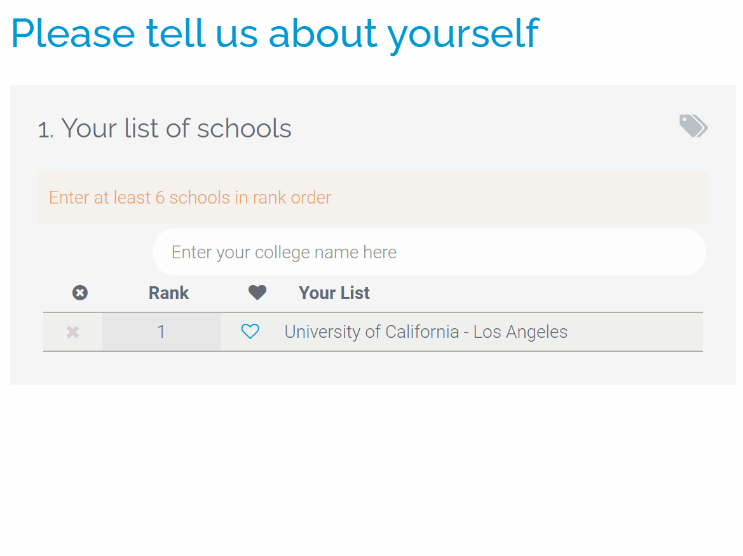Click the circled X icon in table header
This screenshot has width=743, height=556.
[80, 293]
